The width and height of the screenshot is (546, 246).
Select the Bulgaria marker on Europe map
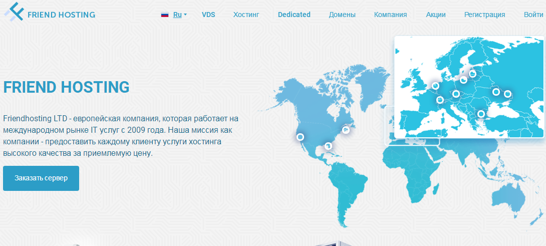pyautogui.click(x=481, y=114)
